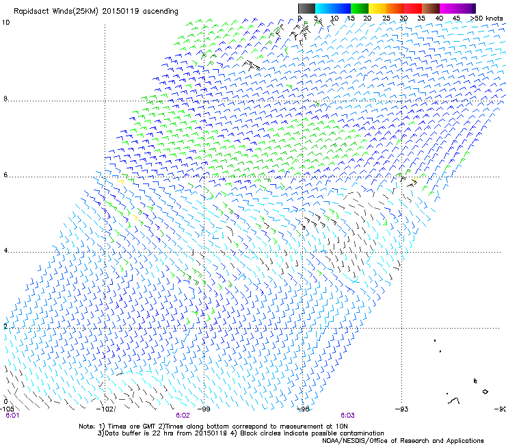
Task: Click the note 'Data buffer is 22 hrs'
Action: (137, 433)
